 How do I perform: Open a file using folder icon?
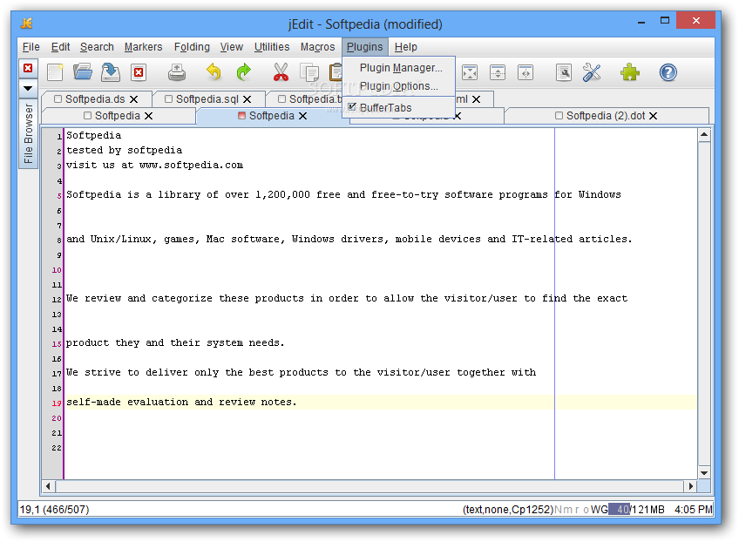(x=83, y=72)
